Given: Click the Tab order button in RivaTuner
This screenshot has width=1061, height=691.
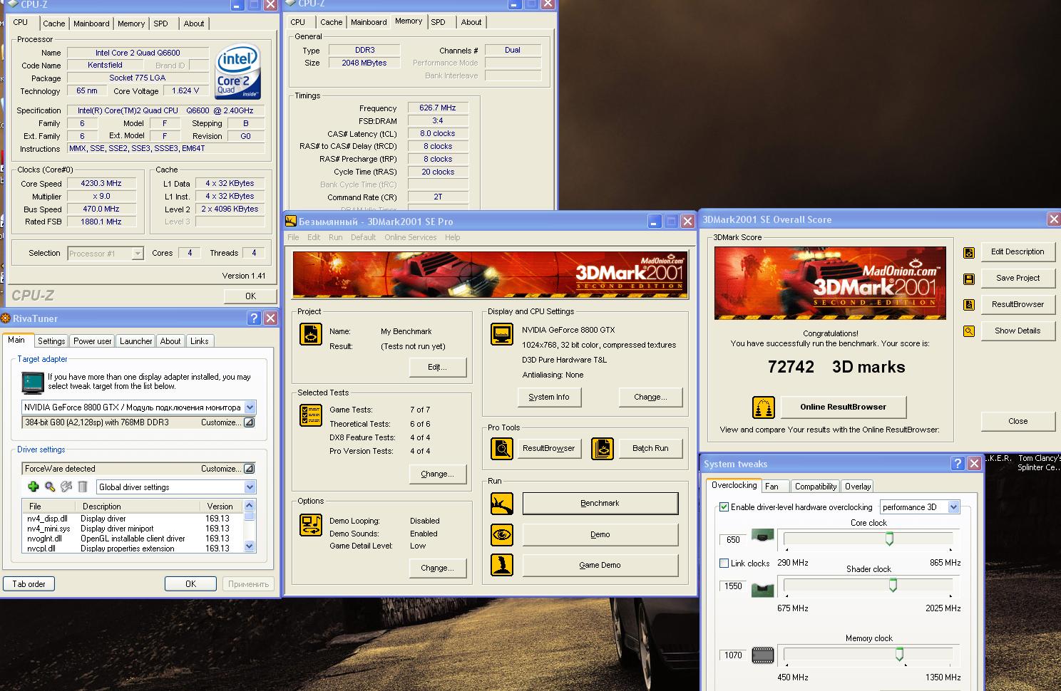Looking at the screenshot, I should [29, 584].
